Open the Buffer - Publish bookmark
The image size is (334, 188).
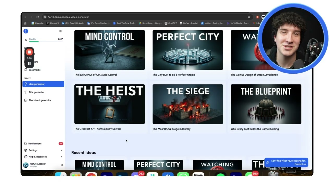click(x=189, y=23)
